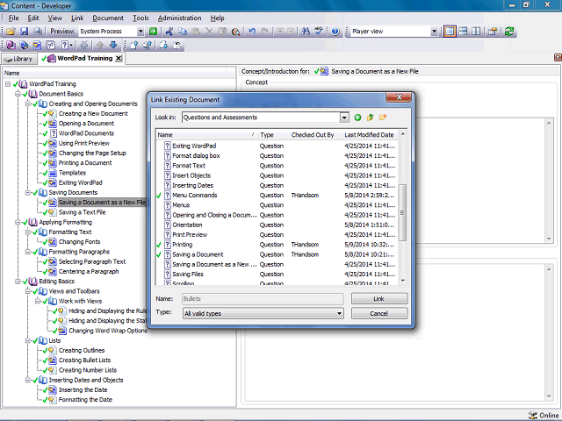Screen dimensions: 562x421
Task: Click the Check In document icon
Action: click(x=134, y=45)
